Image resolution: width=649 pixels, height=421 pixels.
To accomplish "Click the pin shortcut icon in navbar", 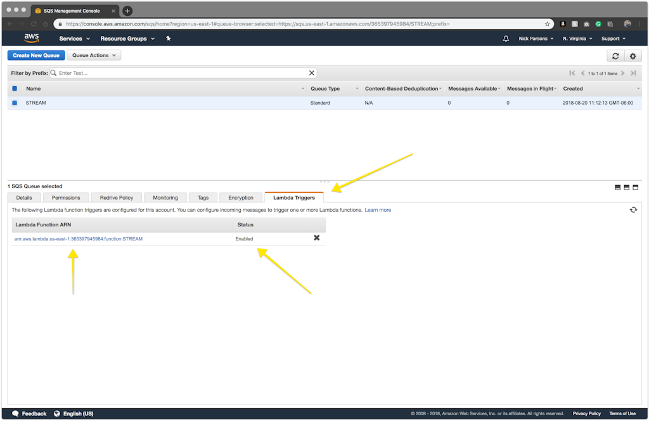I will tap(168, 39).
